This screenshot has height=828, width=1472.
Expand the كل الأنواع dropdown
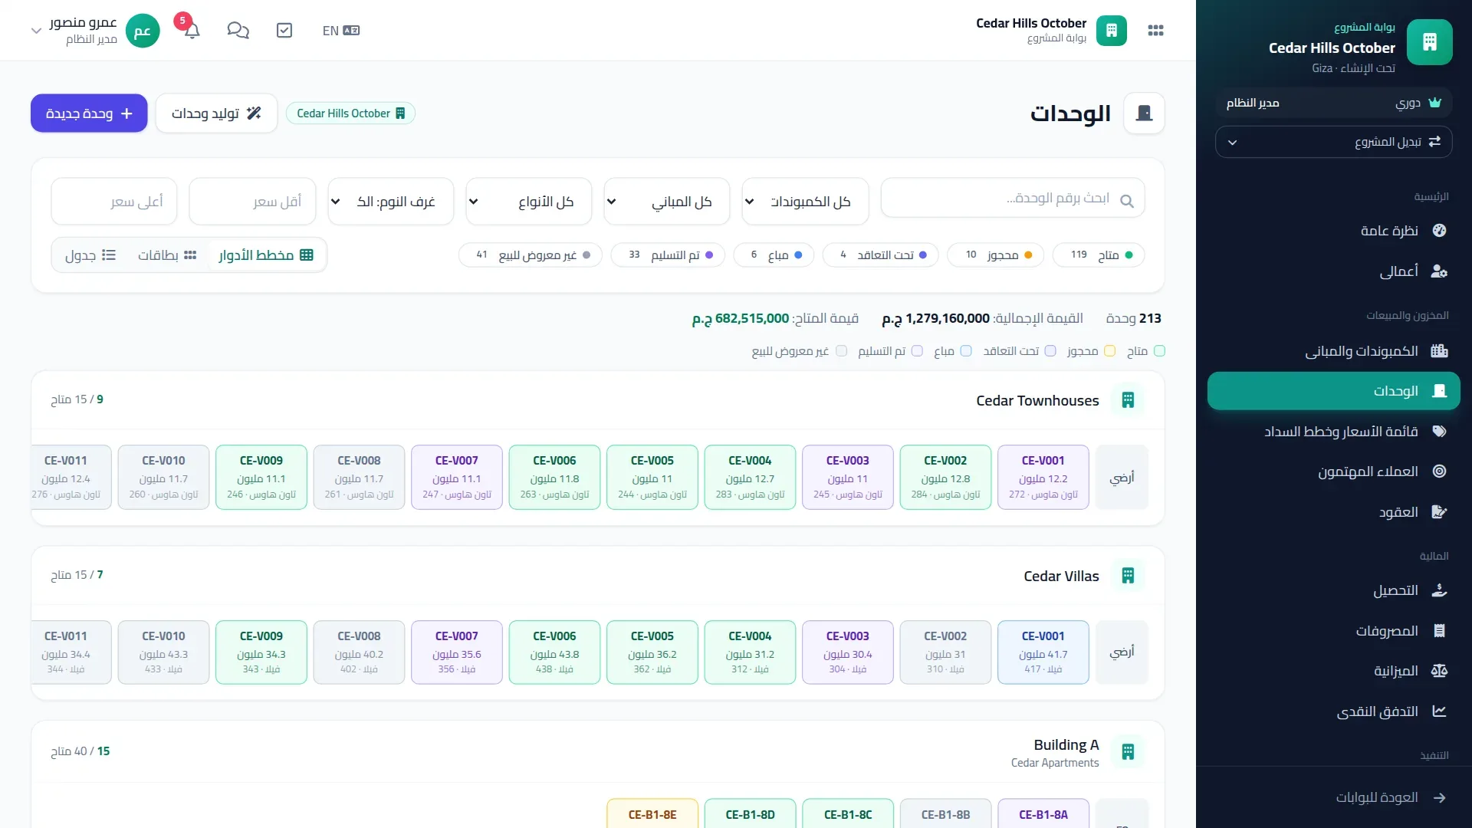pyautogui.click(x=529, y=202)
